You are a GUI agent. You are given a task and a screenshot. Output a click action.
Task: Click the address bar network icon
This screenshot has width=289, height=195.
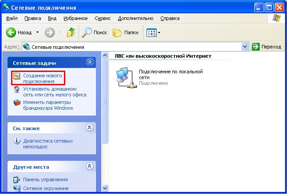pos(27,47)
